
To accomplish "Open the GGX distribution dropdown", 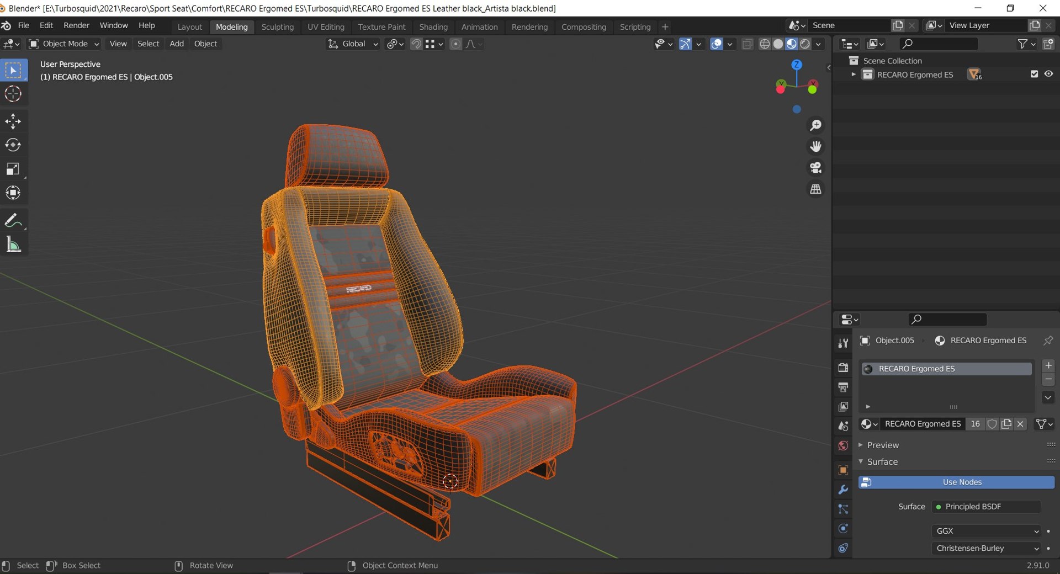I will click(987, 531).
